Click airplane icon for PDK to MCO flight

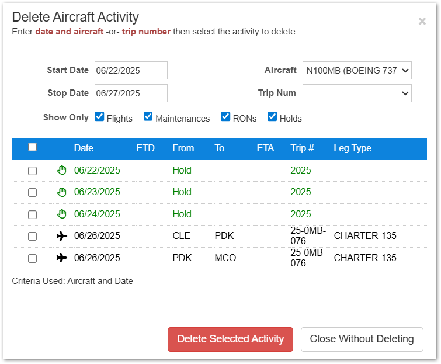click(62, 258)
